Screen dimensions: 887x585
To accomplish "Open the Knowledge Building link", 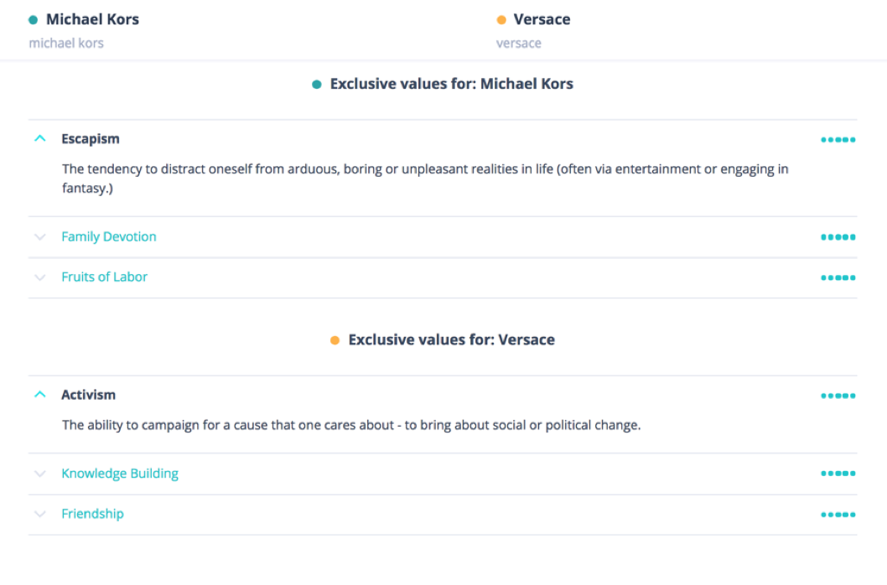I will pyautogui.click(x=120, y=474).
